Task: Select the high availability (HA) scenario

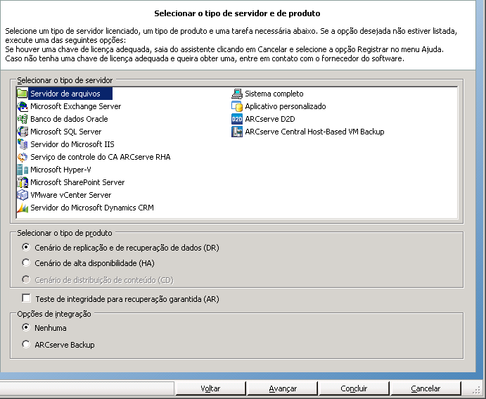Action: (x=26, y=263)
